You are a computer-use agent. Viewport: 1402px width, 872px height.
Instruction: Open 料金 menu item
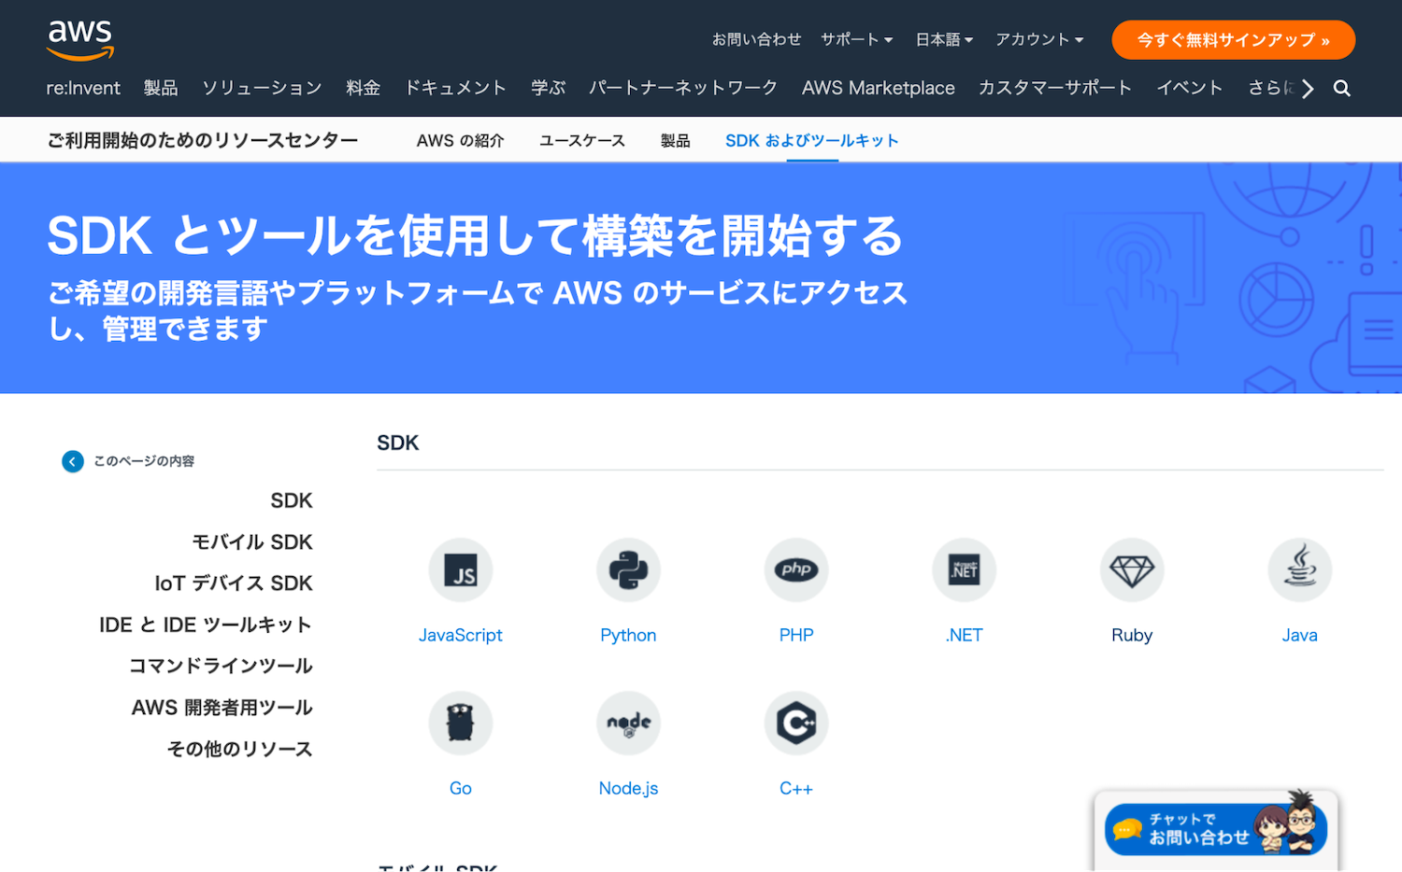363,88
